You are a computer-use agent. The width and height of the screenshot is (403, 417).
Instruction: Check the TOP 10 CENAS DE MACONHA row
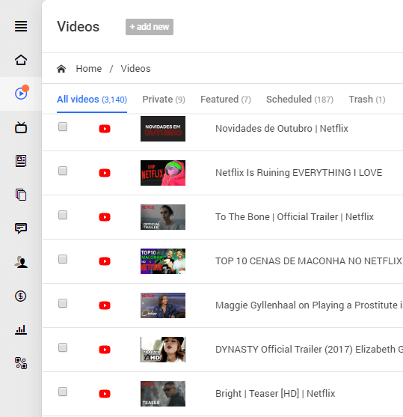coord(63,259)
